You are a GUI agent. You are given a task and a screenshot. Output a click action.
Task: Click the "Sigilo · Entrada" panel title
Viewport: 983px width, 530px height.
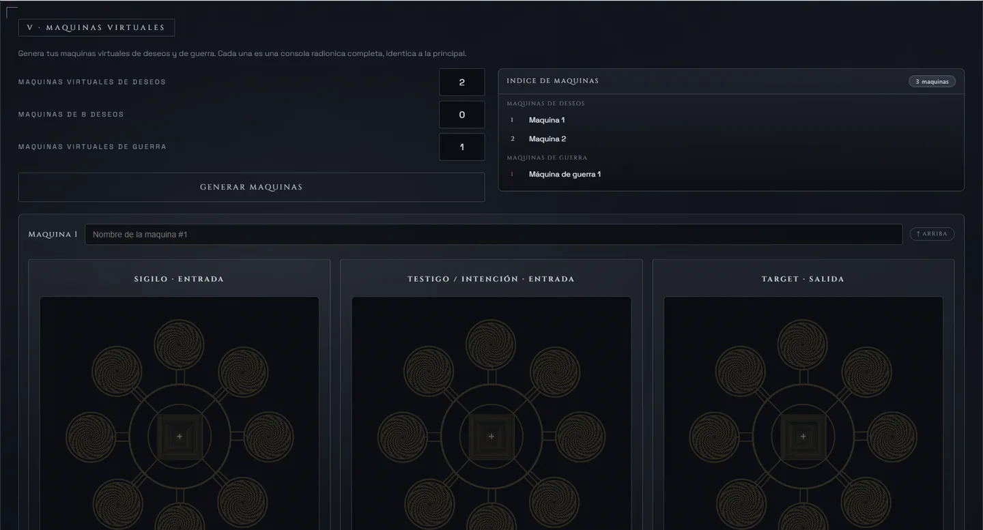pyautogui.click(x=179, y=279)
